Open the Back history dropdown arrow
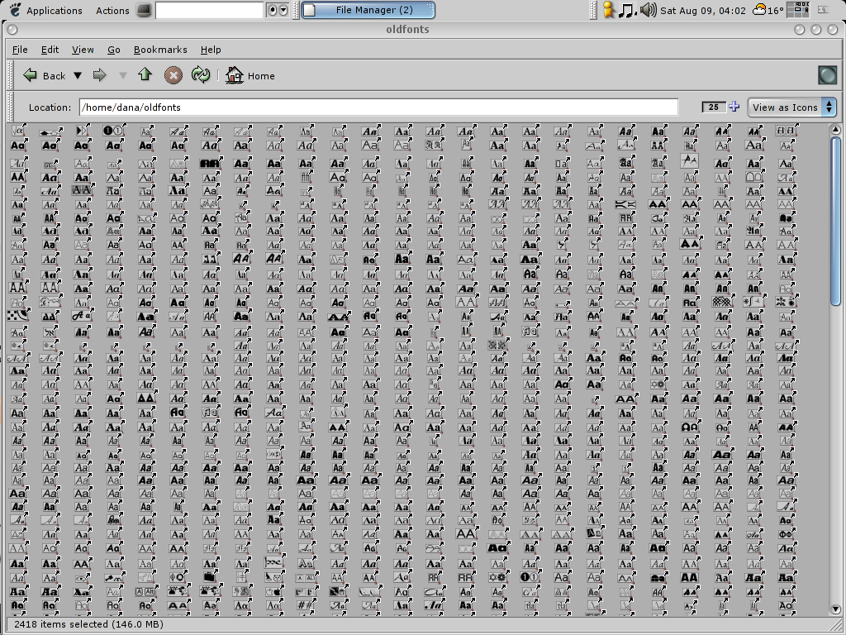The image size is (846, 635). point(78,75)
